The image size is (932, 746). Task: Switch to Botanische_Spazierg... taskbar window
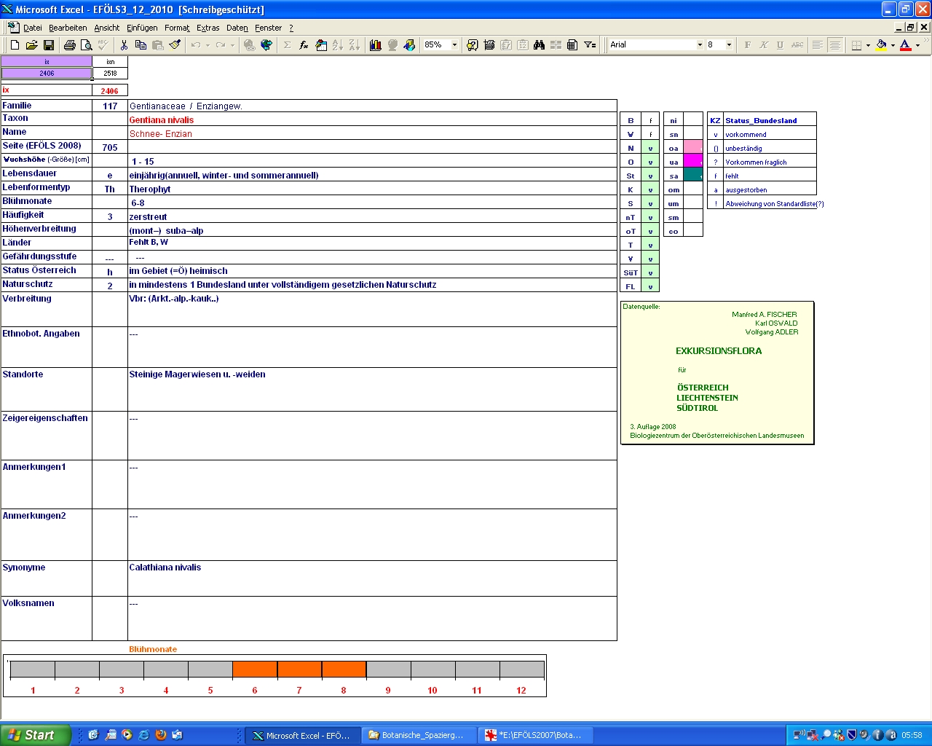(419, 735)
